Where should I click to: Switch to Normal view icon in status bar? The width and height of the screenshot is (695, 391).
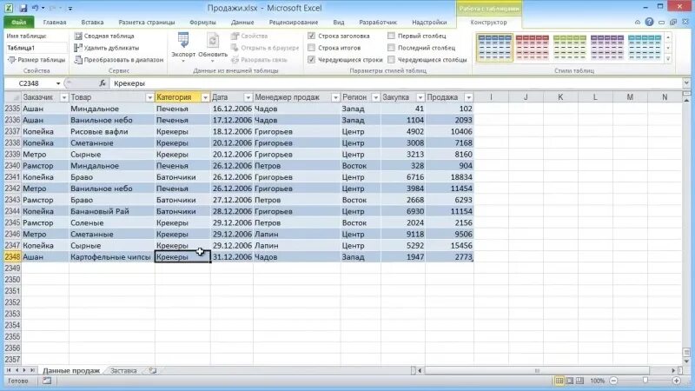tap(559, 381)
